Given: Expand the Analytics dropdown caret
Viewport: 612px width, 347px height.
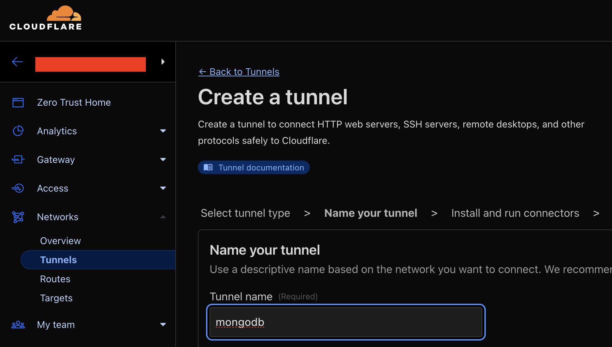Looking at the screenshot, I should tap(163, 131).
